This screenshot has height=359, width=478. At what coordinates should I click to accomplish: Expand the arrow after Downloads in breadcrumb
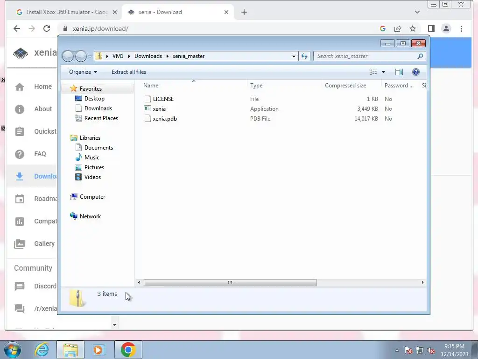click(168, 56)
